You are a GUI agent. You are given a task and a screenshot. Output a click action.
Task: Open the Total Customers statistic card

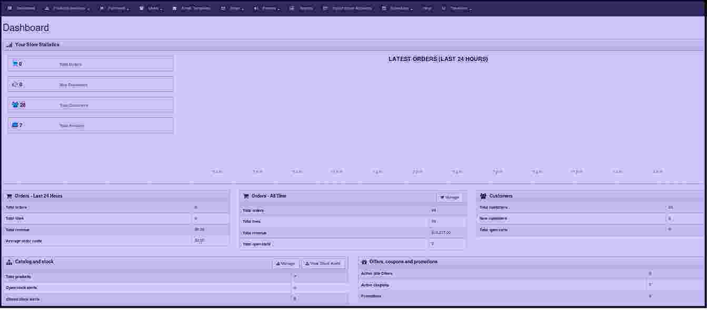coord(91,105)
